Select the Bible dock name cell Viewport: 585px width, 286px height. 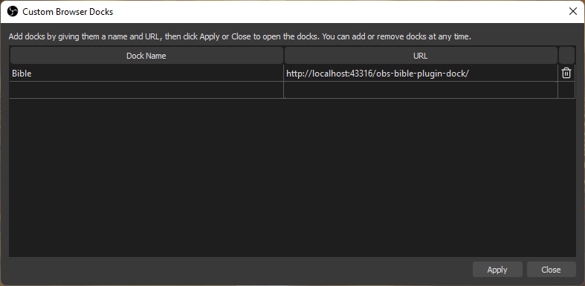click(146, 73)
